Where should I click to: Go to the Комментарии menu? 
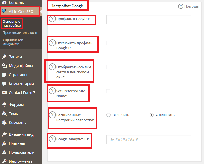(x=21, y=84)
